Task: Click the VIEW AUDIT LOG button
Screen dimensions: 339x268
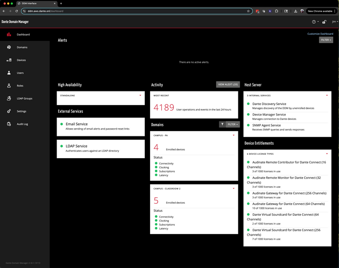Action: (x=228, y=85)
